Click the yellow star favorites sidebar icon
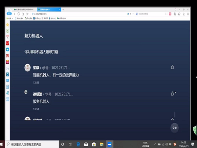The image size is (197, 148). pos(8,25)
